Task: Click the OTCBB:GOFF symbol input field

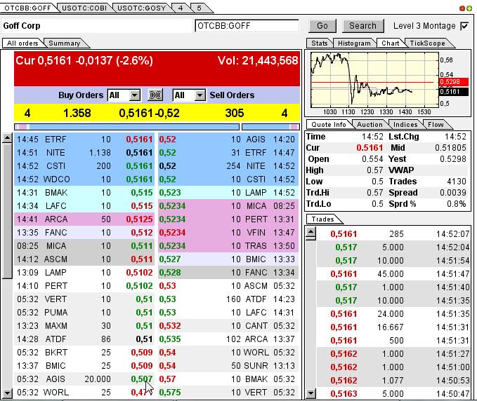Action: point(247,26)
